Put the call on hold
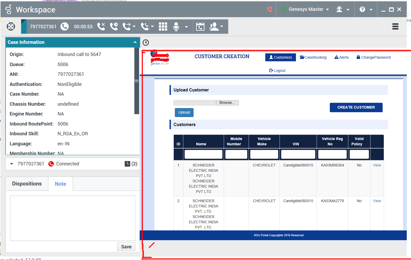This screenshot has height=260, width=411. coord(114,26)
